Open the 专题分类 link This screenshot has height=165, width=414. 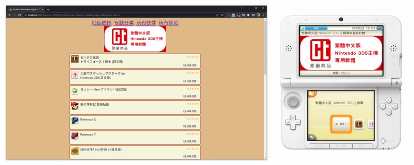[x=124, y=23]
